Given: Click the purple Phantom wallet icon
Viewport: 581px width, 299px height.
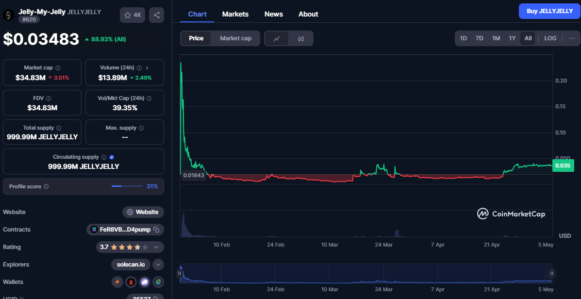Looking at the screenshot, I should coord(145,282).
